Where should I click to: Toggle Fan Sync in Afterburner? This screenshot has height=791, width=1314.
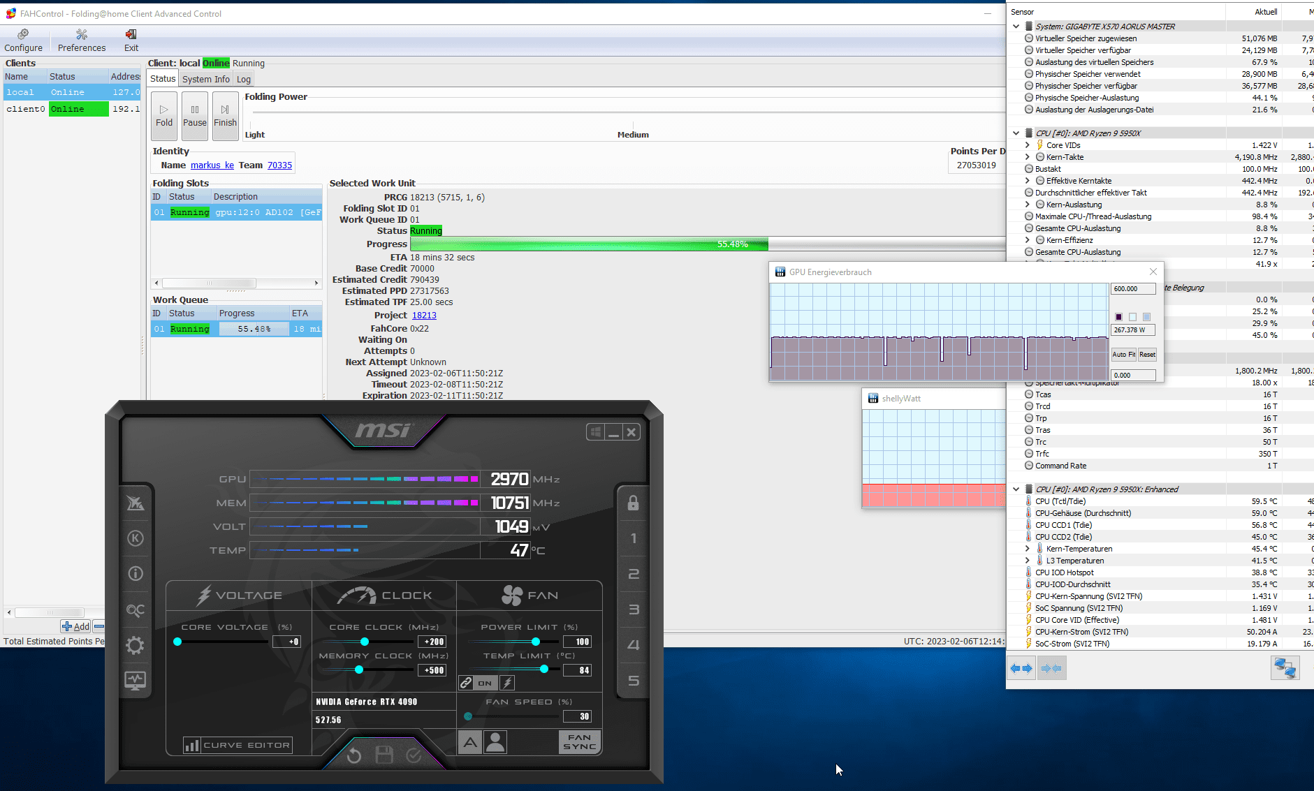[580, 742]
